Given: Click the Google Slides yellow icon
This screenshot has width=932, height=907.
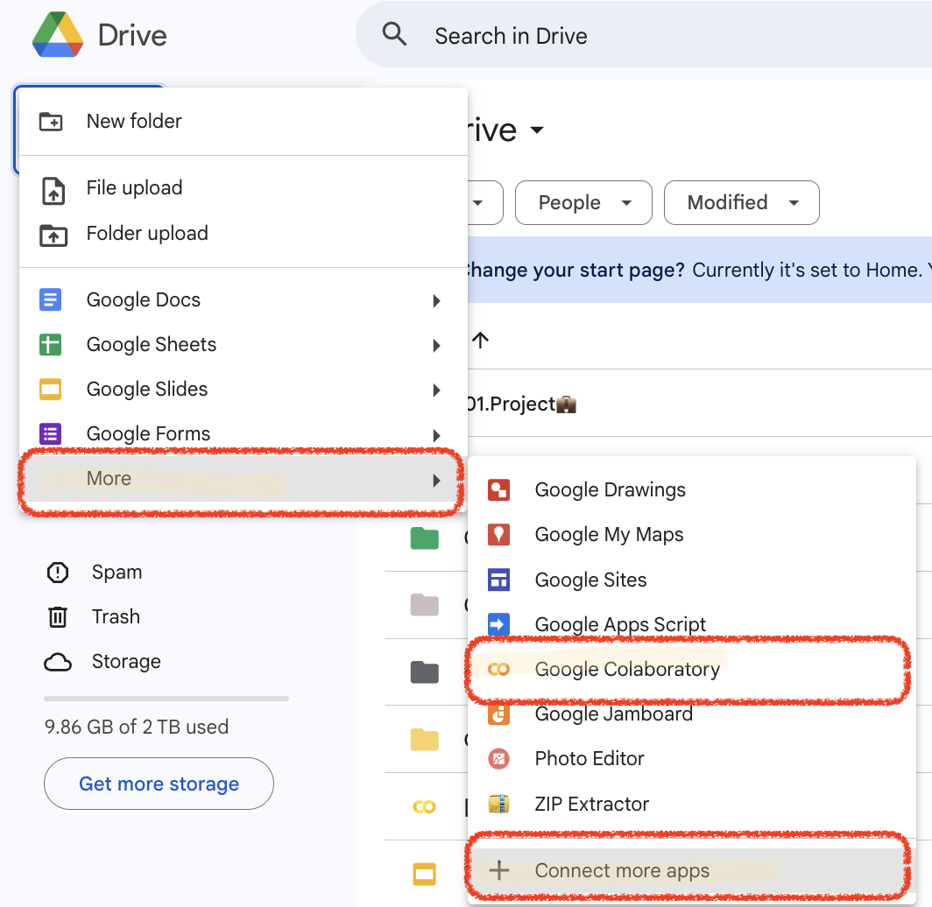Looking at the screenshot, I should (x=50, y=390).
